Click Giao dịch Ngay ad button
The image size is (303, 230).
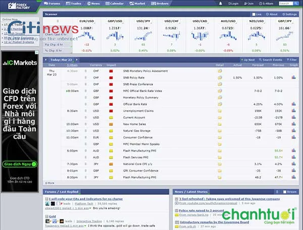click(x=20, y=164)
